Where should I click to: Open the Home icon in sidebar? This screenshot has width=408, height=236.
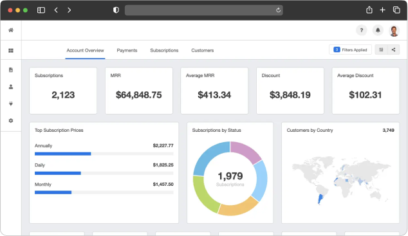pos(11,30)
